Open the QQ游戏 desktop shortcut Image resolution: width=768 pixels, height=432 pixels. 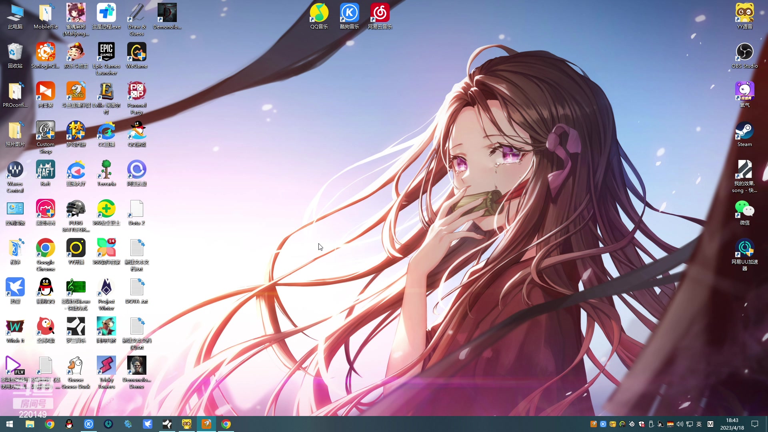[x=137, y=134]
